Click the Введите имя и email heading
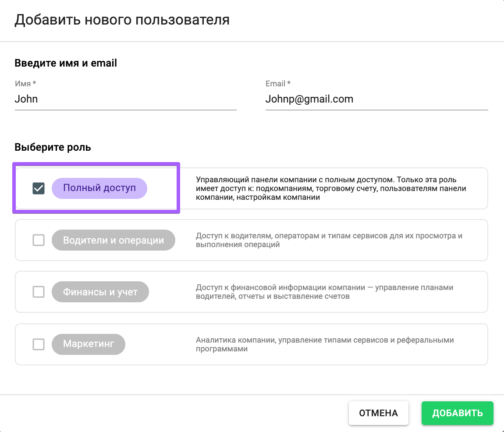This screenshot has width=504, height=432. pyautogui.click(x=66, y=63)
